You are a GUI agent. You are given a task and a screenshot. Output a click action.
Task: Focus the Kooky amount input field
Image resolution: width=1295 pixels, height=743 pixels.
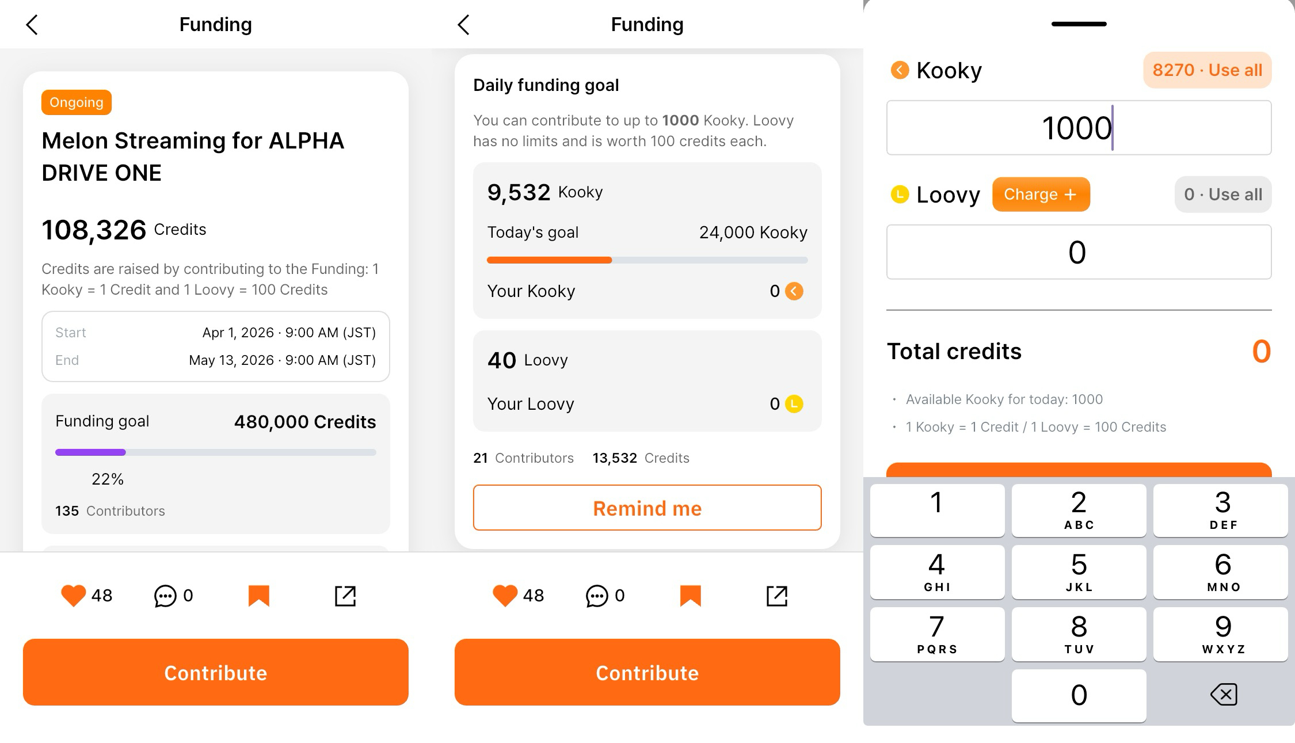pos(1079,128)
